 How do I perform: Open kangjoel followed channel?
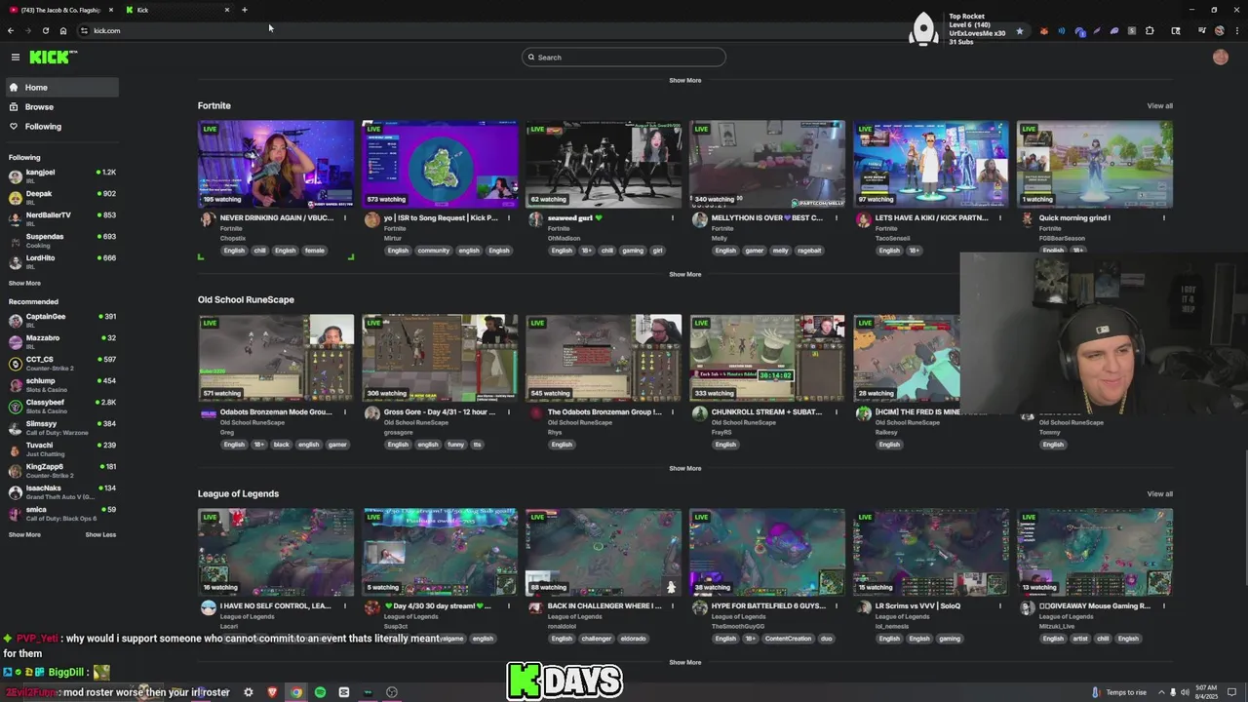coord(61,175)
